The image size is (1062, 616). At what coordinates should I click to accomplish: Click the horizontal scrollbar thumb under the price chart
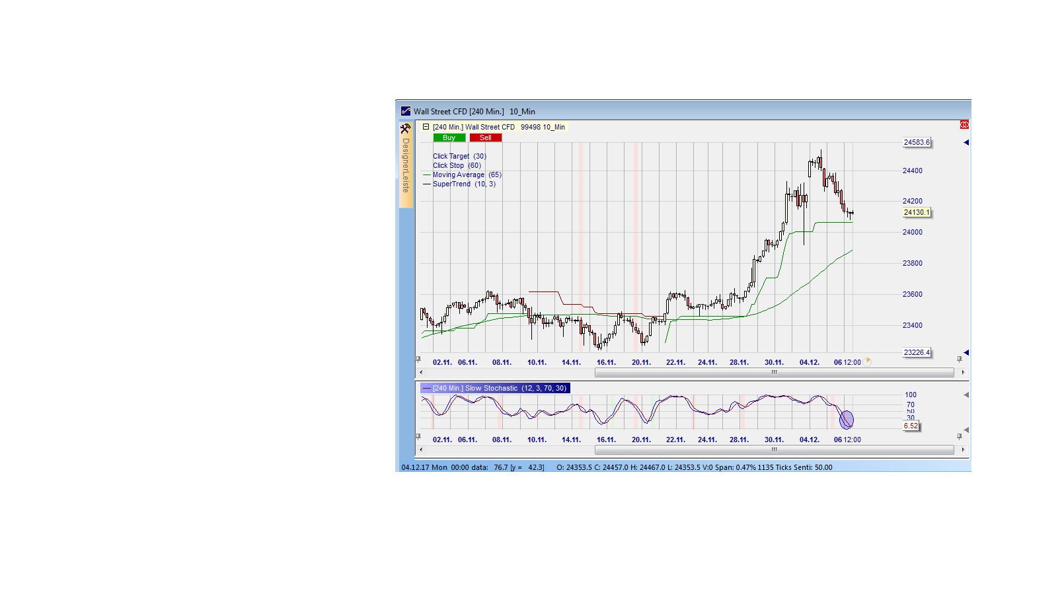[x=773, y=372]
